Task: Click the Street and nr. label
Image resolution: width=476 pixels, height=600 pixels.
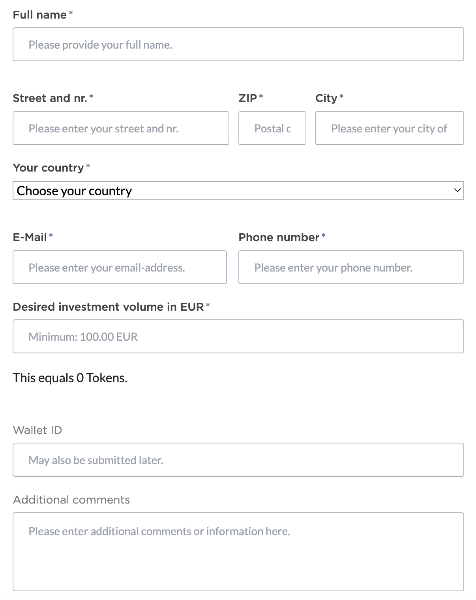Action: [50, 98]
